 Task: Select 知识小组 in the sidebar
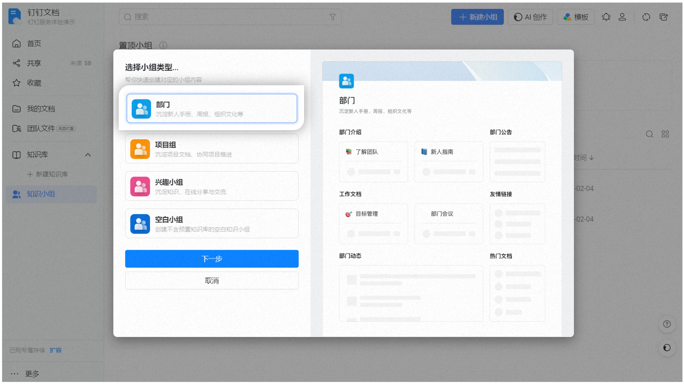pyautogui.click(x=51, y=194)
